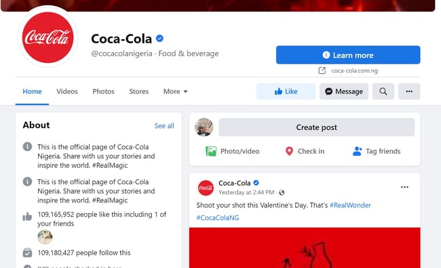
Task: Click the Coca-Cola profile picture logo
Action: point(47,37)
